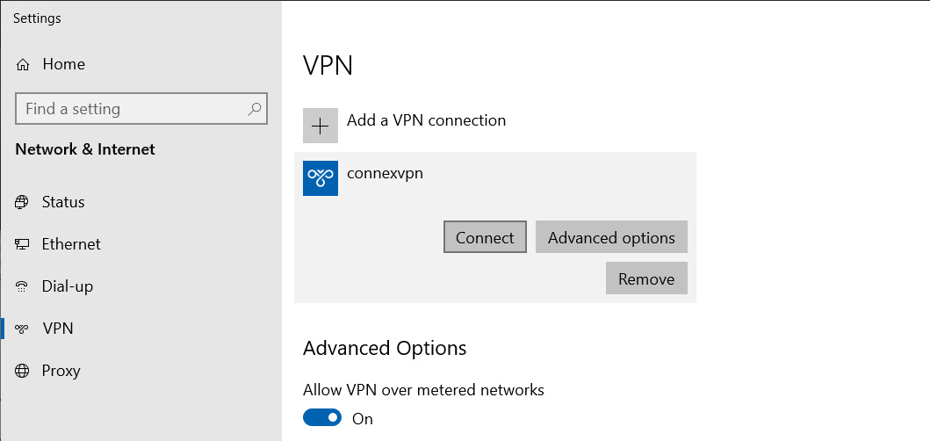Click the Status globe icon
Screen dimensions: 930x441
[x=22, y=202]
